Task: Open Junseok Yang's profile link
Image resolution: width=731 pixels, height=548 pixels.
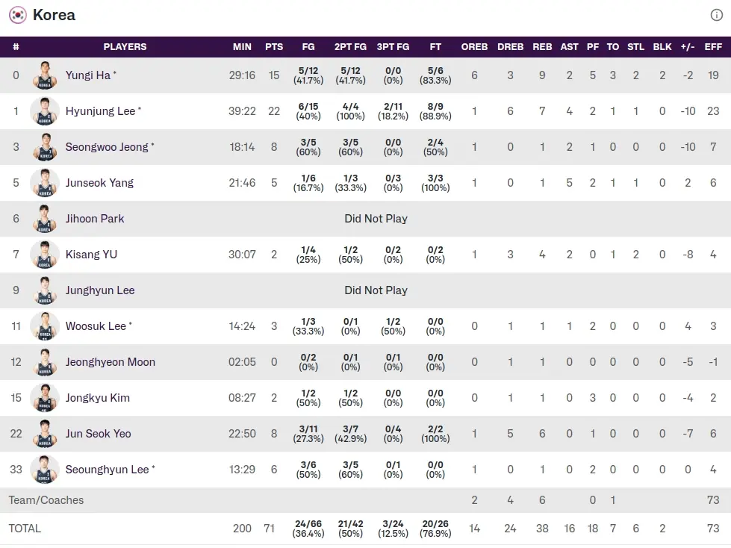Action: pos(99,183)
